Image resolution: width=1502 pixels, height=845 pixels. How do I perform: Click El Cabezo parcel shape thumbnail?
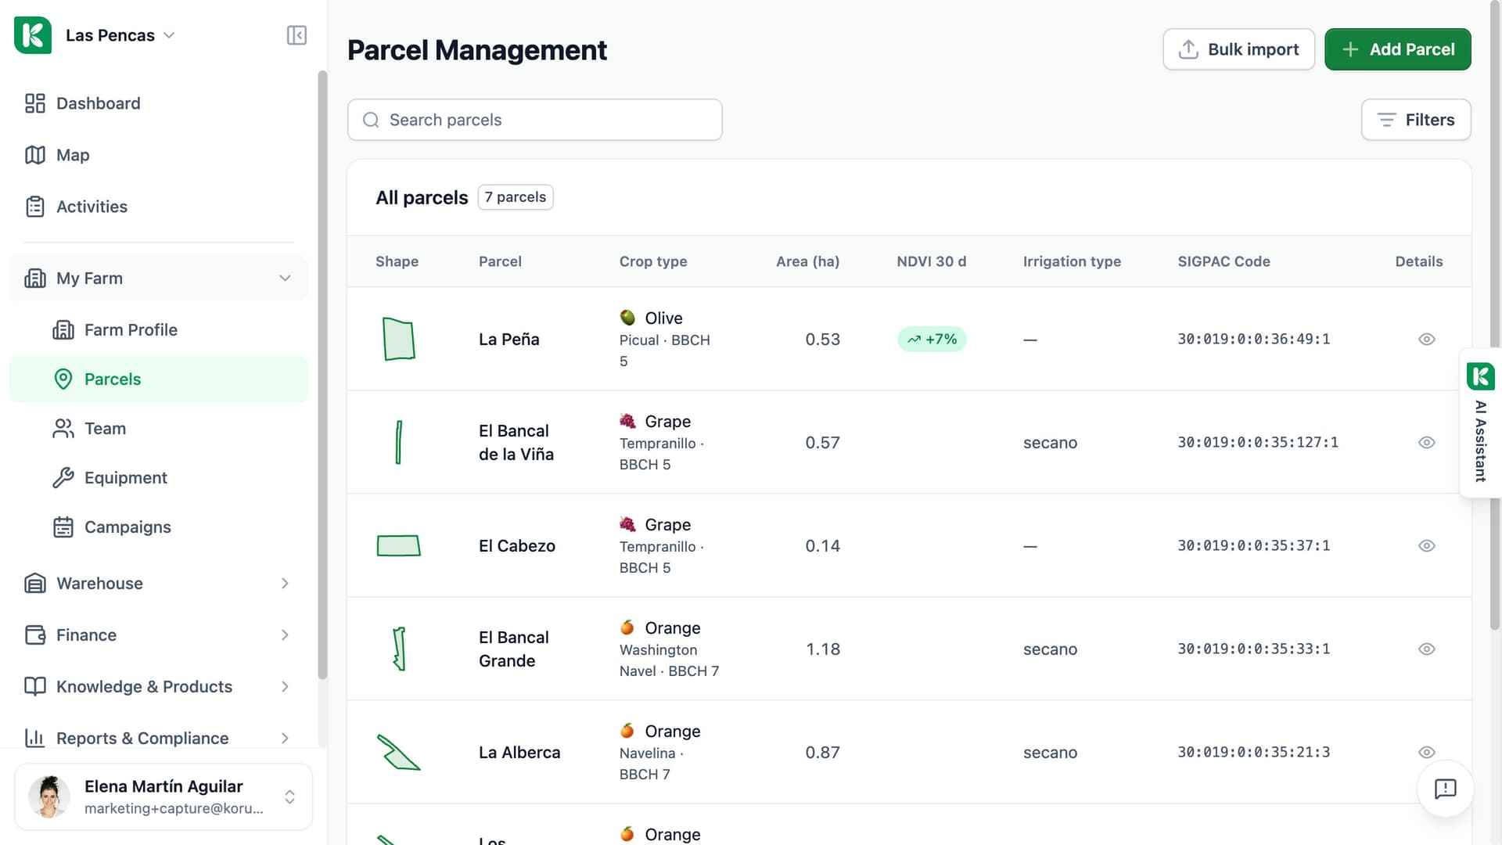(399, 545)
